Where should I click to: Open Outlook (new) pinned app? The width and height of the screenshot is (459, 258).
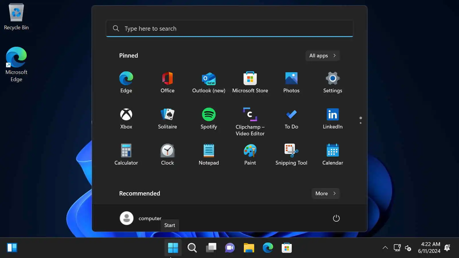(209, 82)
